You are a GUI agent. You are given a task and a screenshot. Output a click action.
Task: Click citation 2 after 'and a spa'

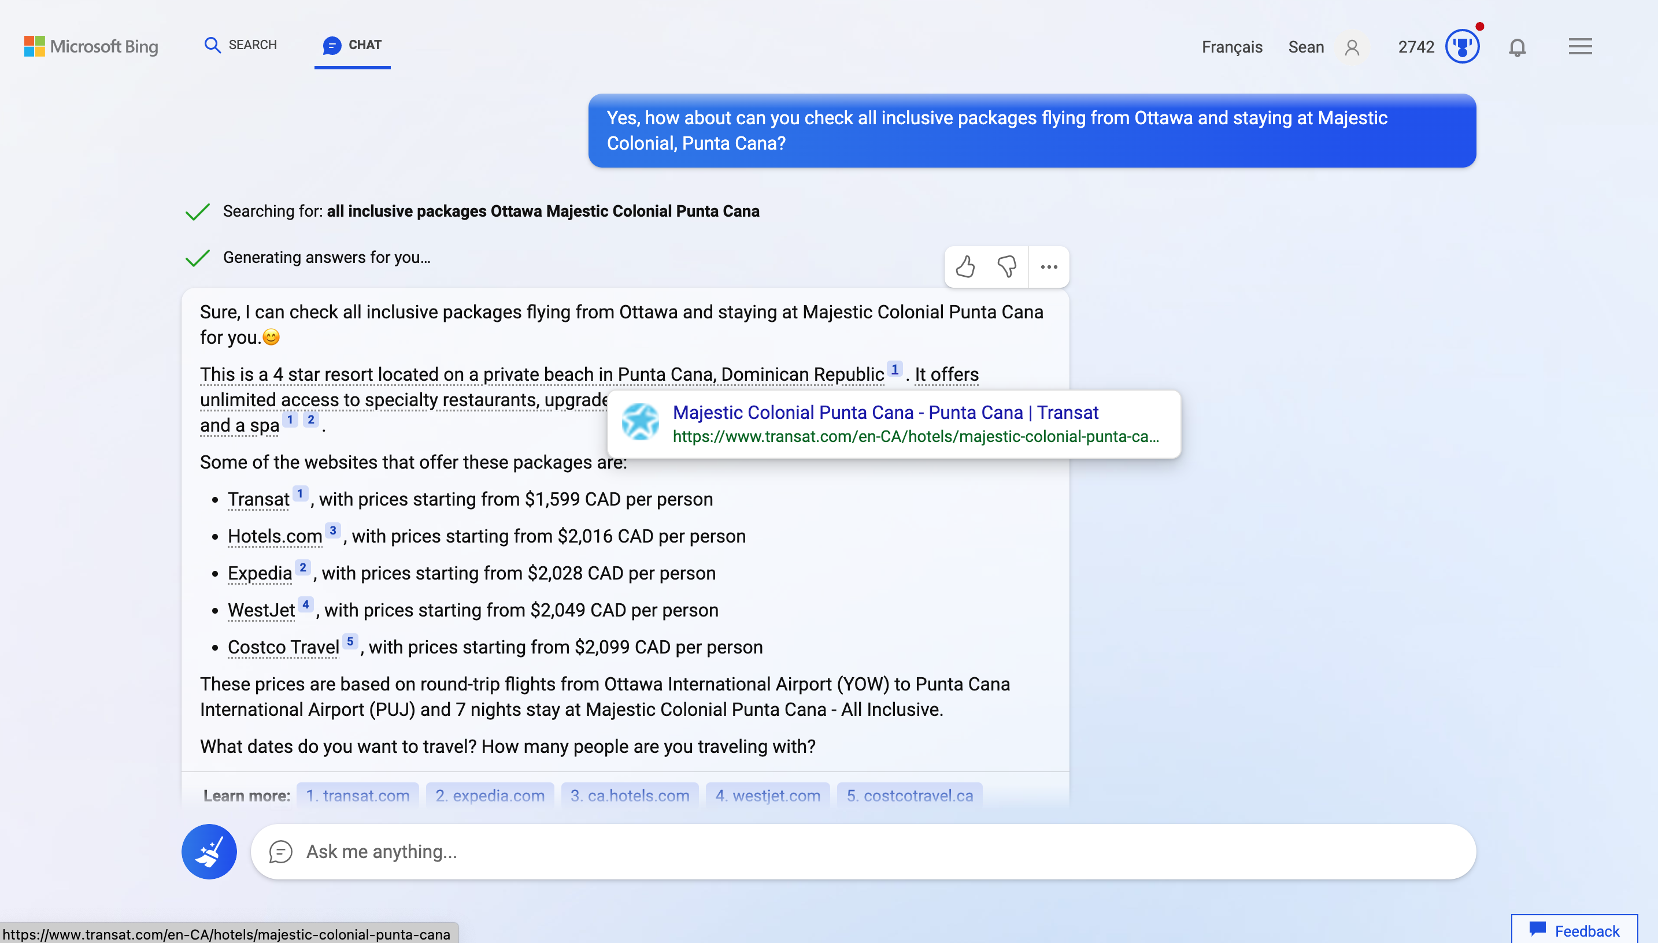coord(311,419)
